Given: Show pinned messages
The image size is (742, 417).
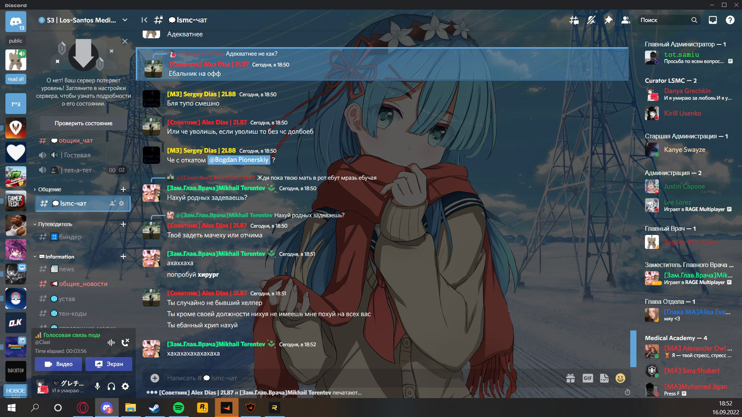Looking at the screenshot, I should coord(608,20).
